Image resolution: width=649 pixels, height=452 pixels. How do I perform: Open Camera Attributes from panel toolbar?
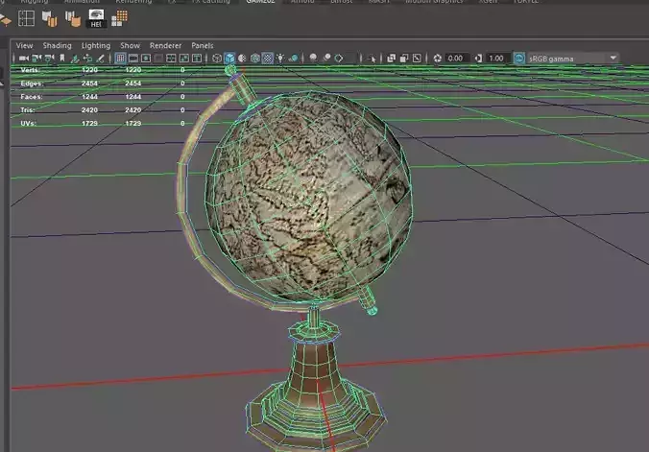pos(49,59)
